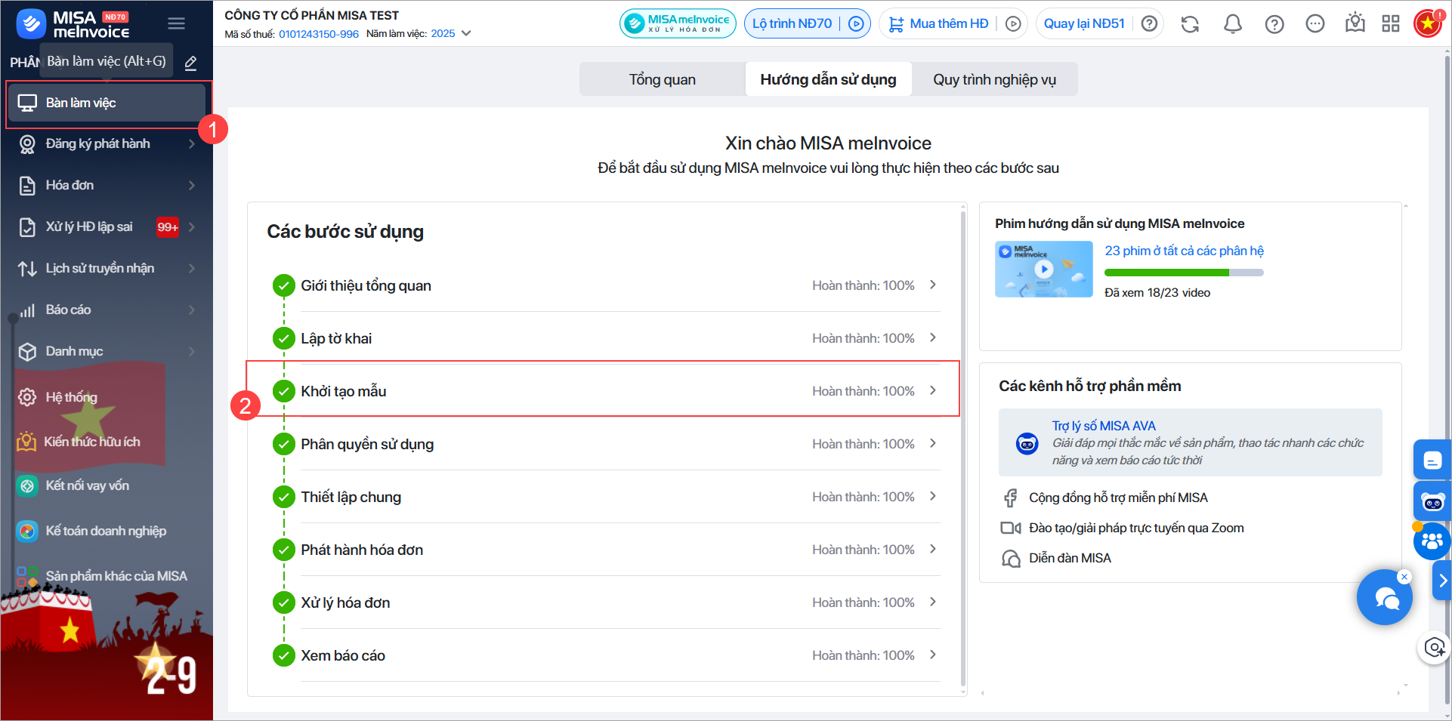
Task: Click the edit pencil icon in sidebar header
Action: tap(191, 63)
